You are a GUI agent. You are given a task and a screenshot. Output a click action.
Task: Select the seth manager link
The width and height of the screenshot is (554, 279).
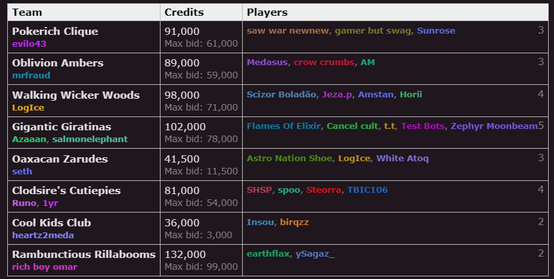22,171
